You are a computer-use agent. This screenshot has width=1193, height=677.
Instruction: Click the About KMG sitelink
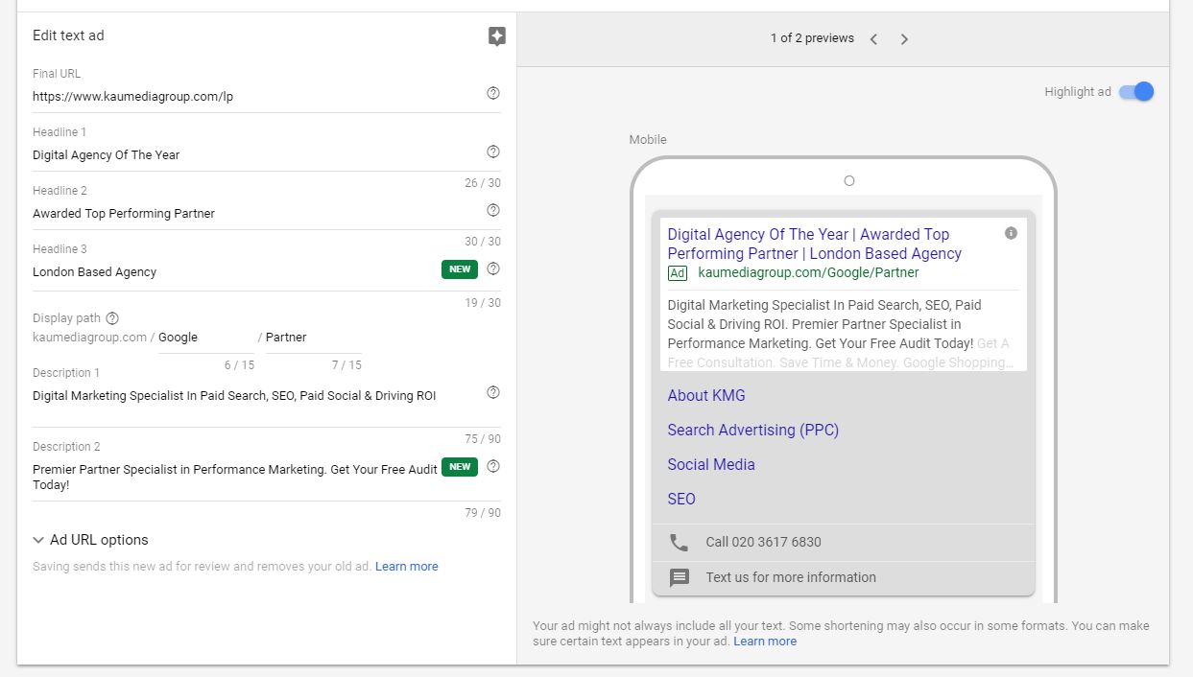coord(706,395)
